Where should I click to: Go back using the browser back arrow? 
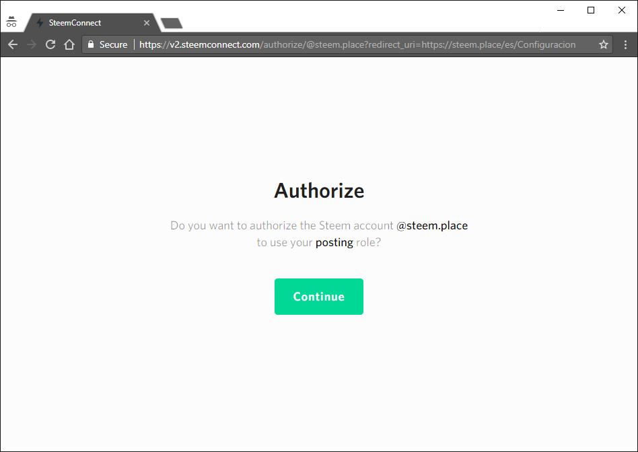[x=13, y=44]
